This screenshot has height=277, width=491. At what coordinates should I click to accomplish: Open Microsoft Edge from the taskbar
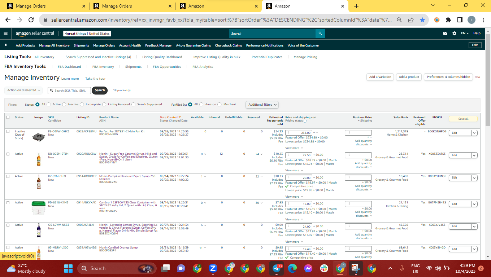(292, 268)
